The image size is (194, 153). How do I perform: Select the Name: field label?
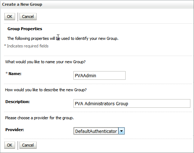(x=15, y=74)
